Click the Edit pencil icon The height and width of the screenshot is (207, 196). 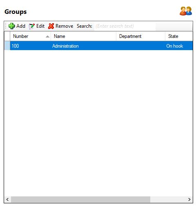pos(32,26)
